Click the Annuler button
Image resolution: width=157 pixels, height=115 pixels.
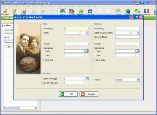click(x=88, y=94)
